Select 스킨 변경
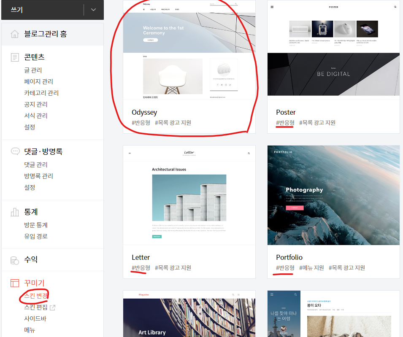Viewport: 403px width, 337px height. coord(36,296)
